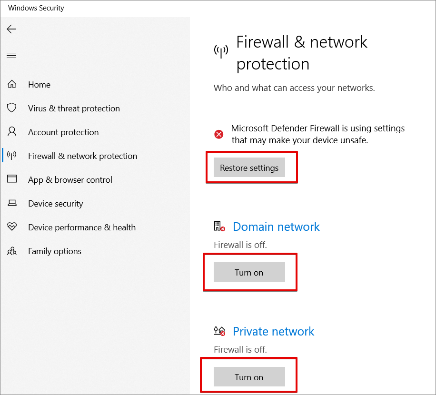Screen dimensions: 436x395
Task: Click the Device security laptop icon
Action: [x=12, y=204]
